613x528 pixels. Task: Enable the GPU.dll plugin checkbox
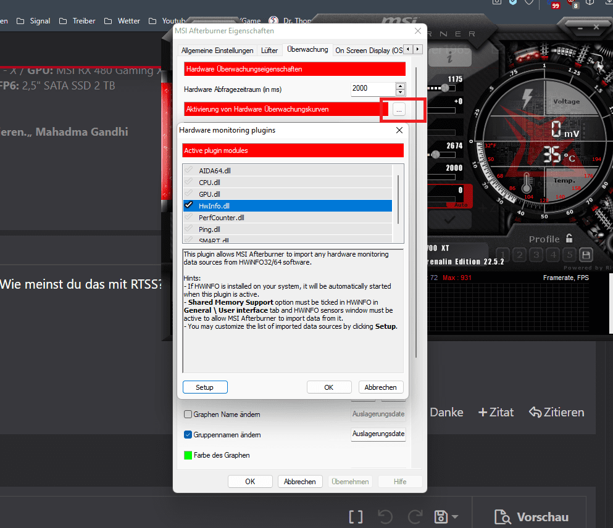(189, 193)
